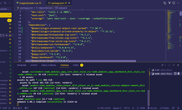Select the TERMINAL panel tab
The image size is (182, 110).
[65, 65]
